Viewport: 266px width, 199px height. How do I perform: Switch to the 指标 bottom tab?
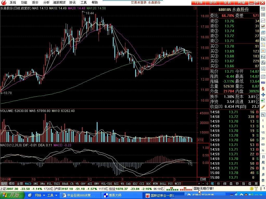4,184
